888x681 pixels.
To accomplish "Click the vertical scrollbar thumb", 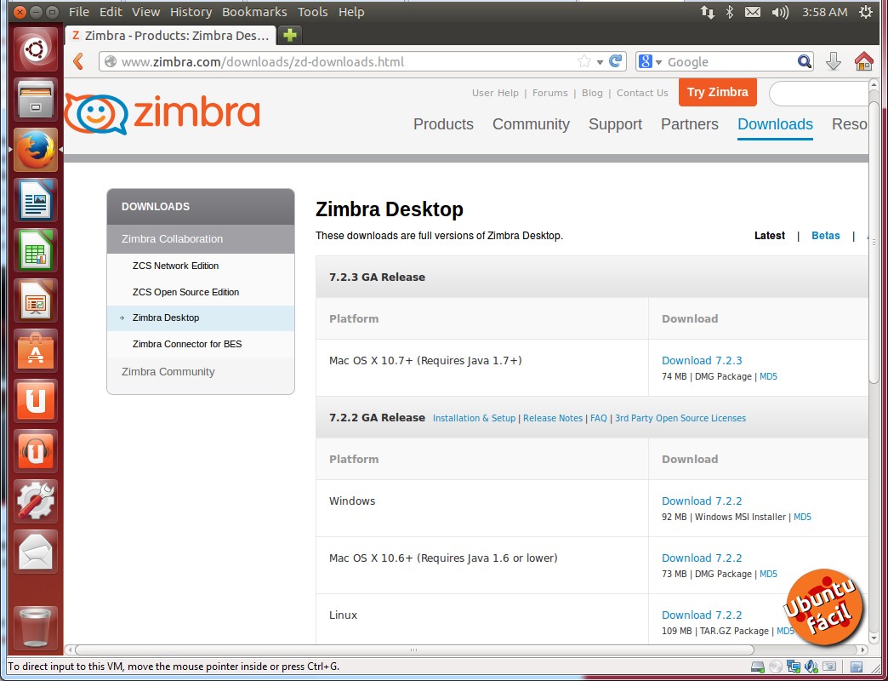I will [x=874, y=242].
